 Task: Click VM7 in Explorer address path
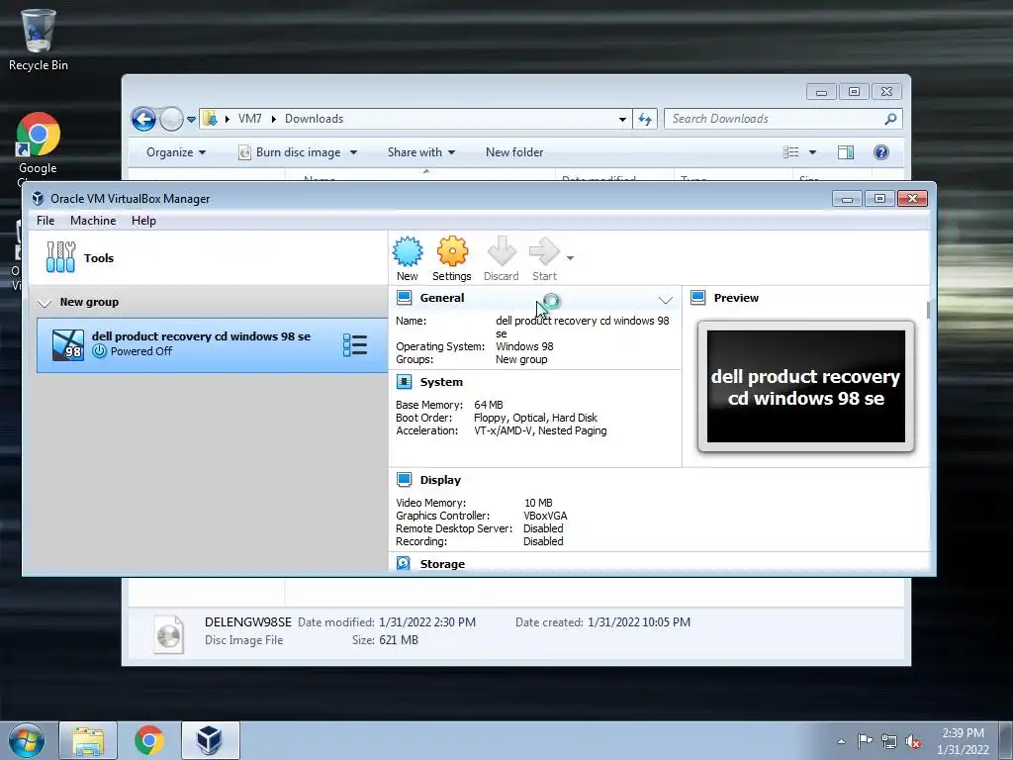(249, 119)
